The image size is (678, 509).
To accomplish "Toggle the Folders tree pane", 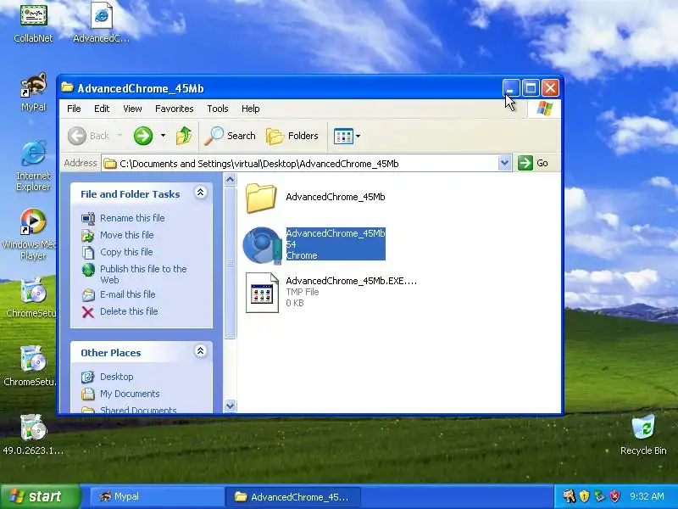I will [292, 136].
